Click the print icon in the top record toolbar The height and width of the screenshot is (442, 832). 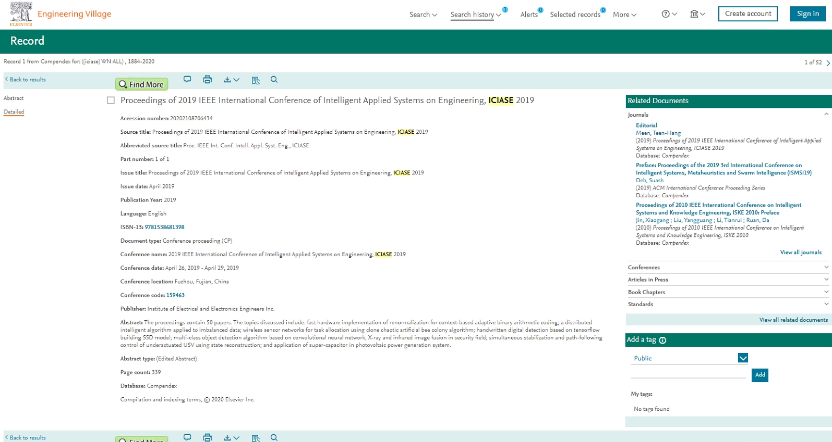click(207, 80)
